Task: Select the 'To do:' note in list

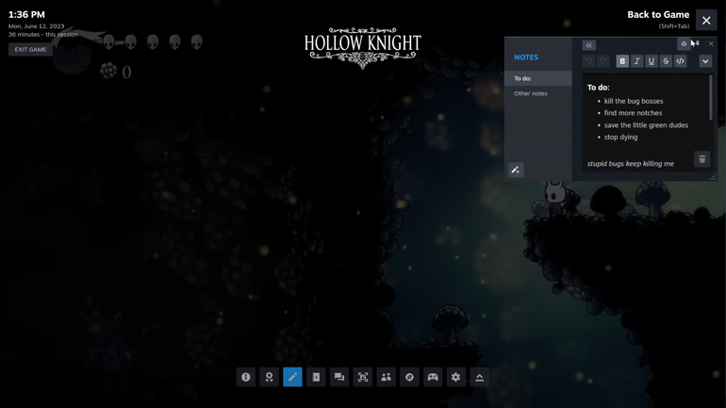Action: point(538,78)
